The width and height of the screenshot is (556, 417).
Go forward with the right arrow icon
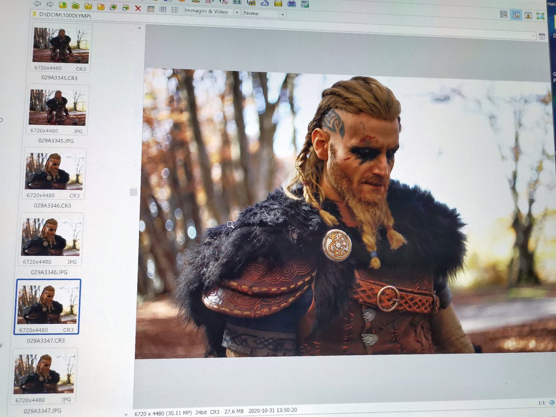tap(50, 4)
